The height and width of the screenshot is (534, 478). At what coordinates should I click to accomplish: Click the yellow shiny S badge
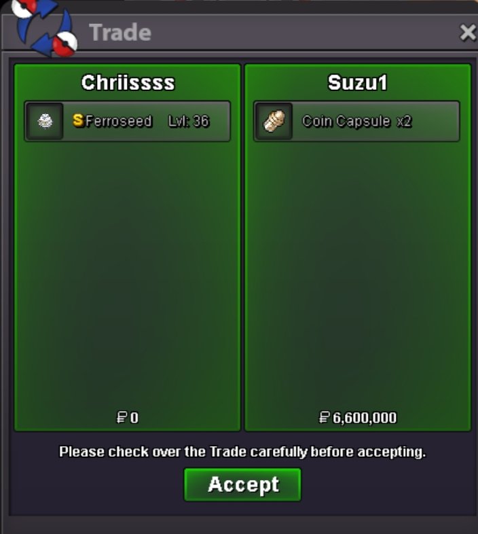78,120
